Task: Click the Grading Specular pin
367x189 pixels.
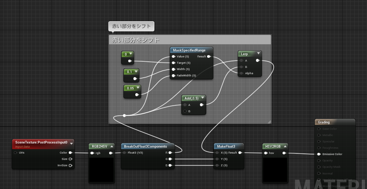Action: 318,141
